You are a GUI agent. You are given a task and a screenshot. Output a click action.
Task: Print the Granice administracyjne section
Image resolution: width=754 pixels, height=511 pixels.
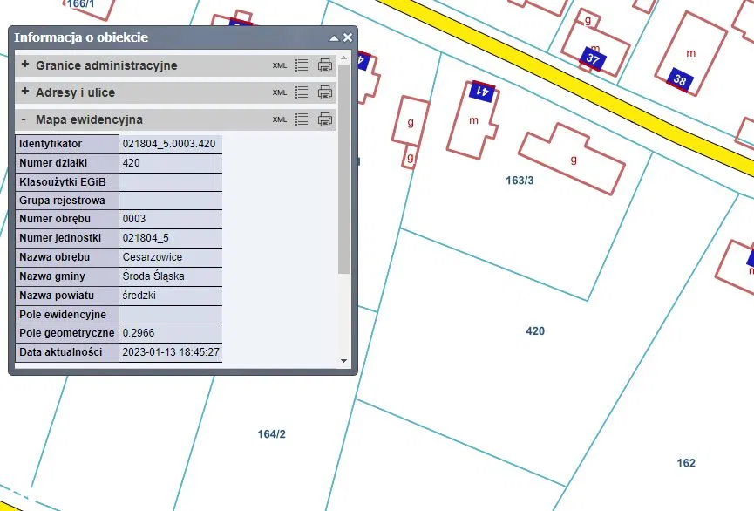[x=325, y=65]
